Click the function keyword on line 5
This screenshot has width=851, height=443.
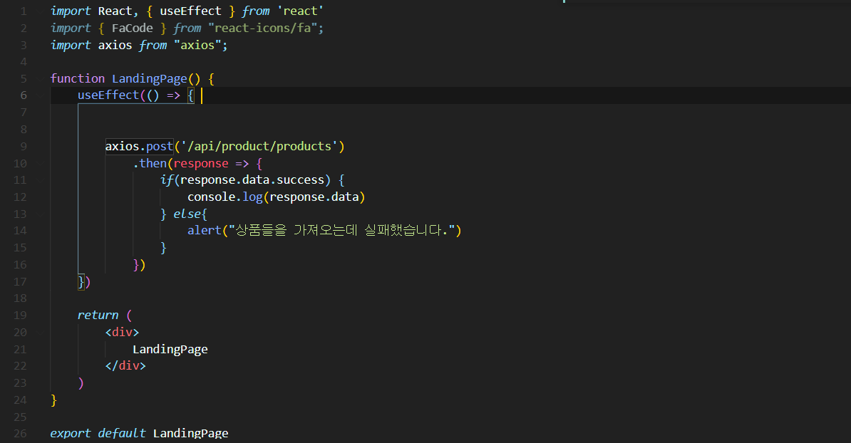click(78, 78)
